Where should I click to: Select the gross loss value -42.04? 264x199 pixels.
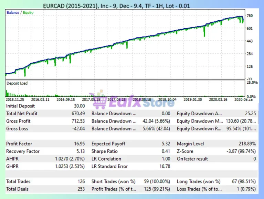(78, 129)
